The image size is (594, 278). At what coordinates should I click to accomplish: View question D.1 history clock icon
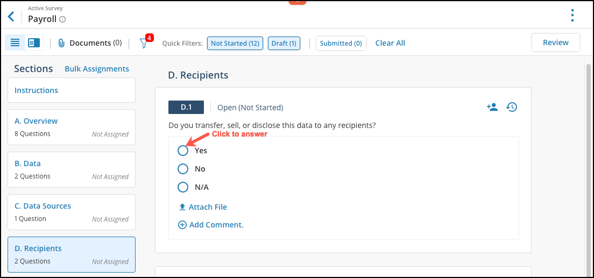coord(512,107)
